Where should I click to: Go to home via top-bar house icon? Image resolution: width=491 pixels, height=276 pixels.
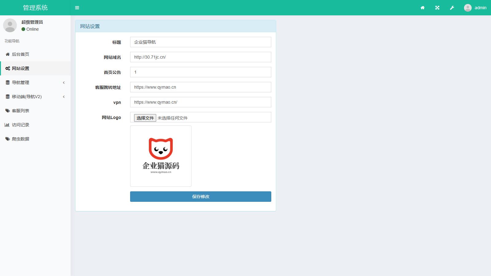pos(423,8)
